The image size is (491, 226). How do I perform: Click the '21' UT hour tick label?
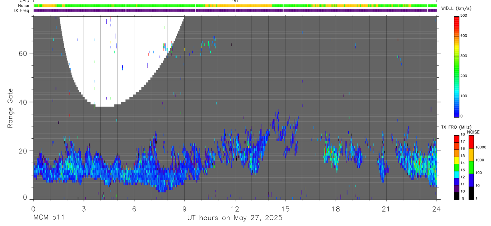(x=386, y=208)
